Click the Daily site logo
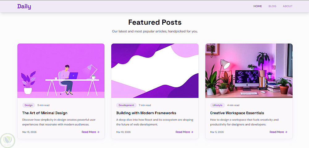309x148 pixels. 24,6
